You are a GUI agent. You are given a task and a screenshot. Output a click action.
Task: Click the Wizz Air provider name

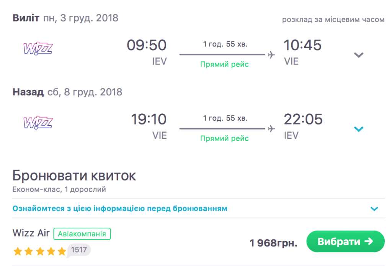[31, 233]
